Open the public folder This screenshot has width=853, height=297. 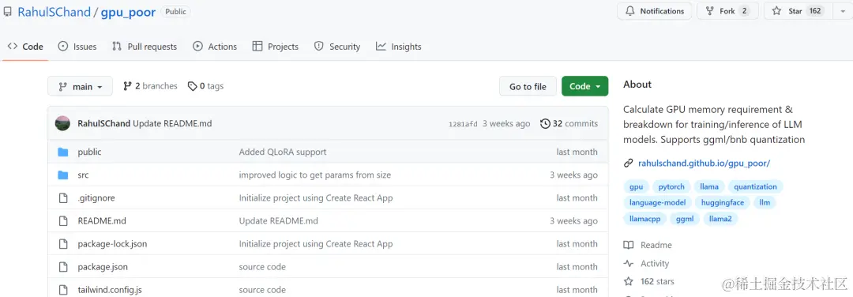pos(90,152)
